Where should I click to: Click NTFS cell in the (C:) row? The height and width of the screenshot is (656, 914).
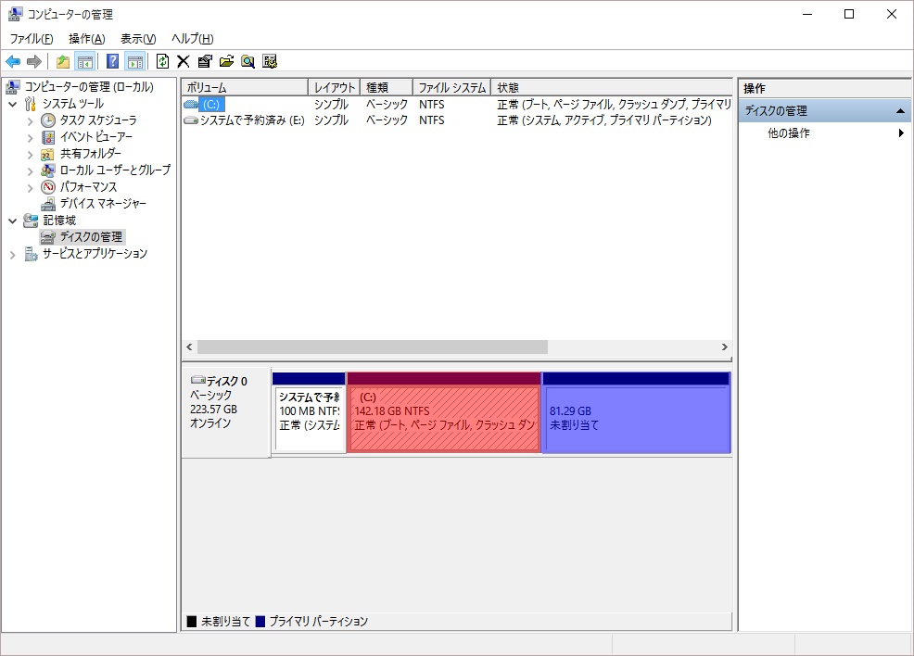(x=432, y=105)
